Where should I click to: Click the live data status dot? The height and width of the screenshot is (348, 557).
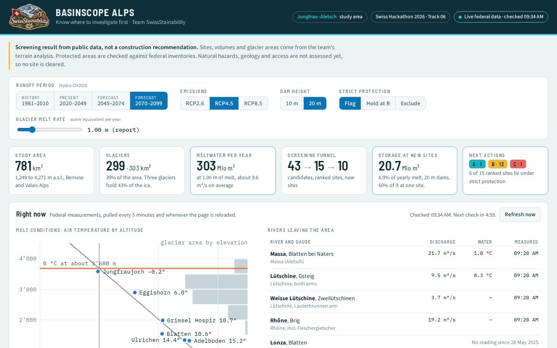coord(460,17)
